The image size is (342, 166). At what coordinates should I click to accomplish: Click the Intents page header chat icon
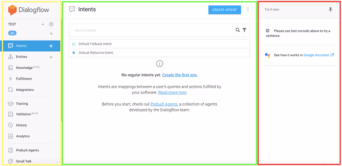click(x=72, y=9)
